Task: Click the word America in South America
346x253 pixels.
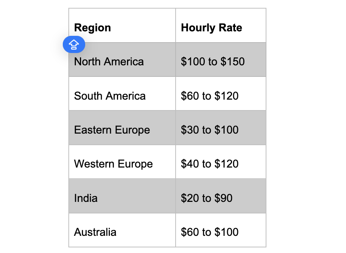Action: click(126, 96)
